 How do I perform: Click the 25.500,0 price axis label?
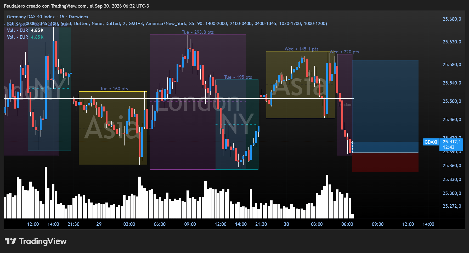click(x=452, y=101)
